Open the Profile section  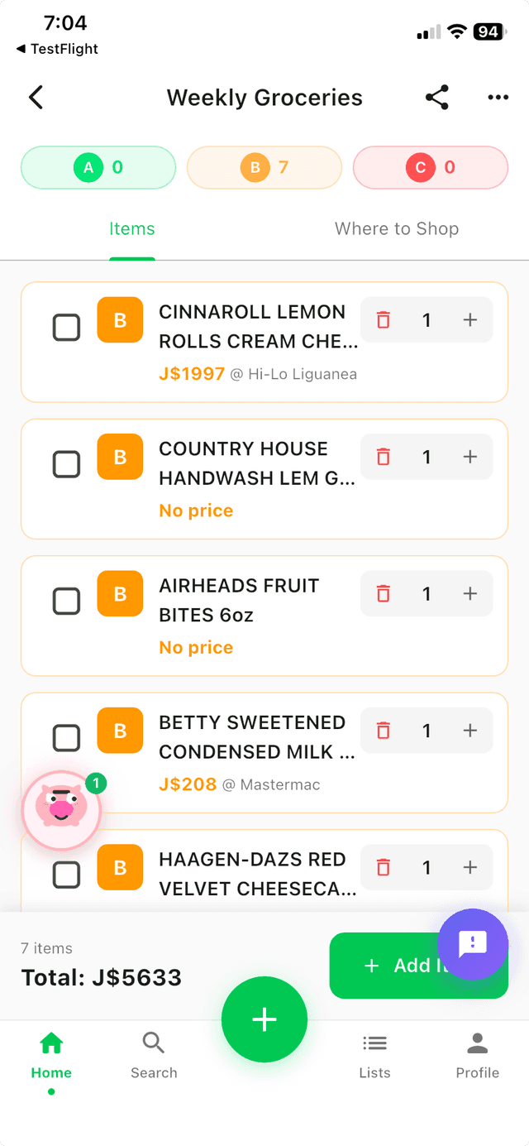(477, 1053)
